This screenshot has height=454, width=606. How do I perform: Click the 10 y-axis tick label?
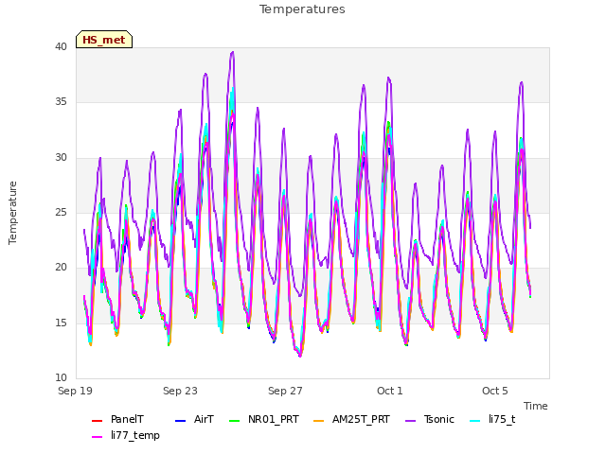(61, 377)
